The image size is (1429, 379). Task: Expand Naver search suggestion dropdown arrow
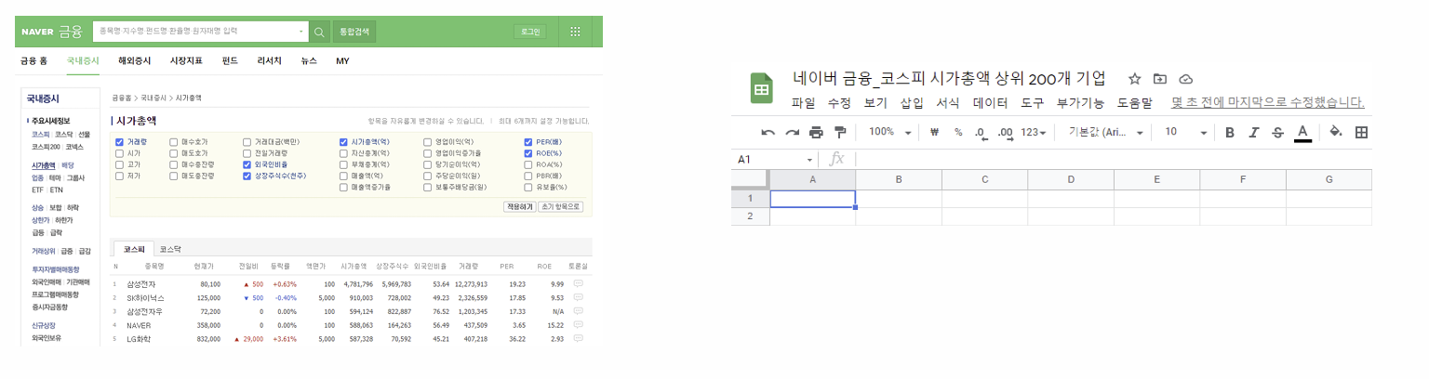(x=301, y=32)
